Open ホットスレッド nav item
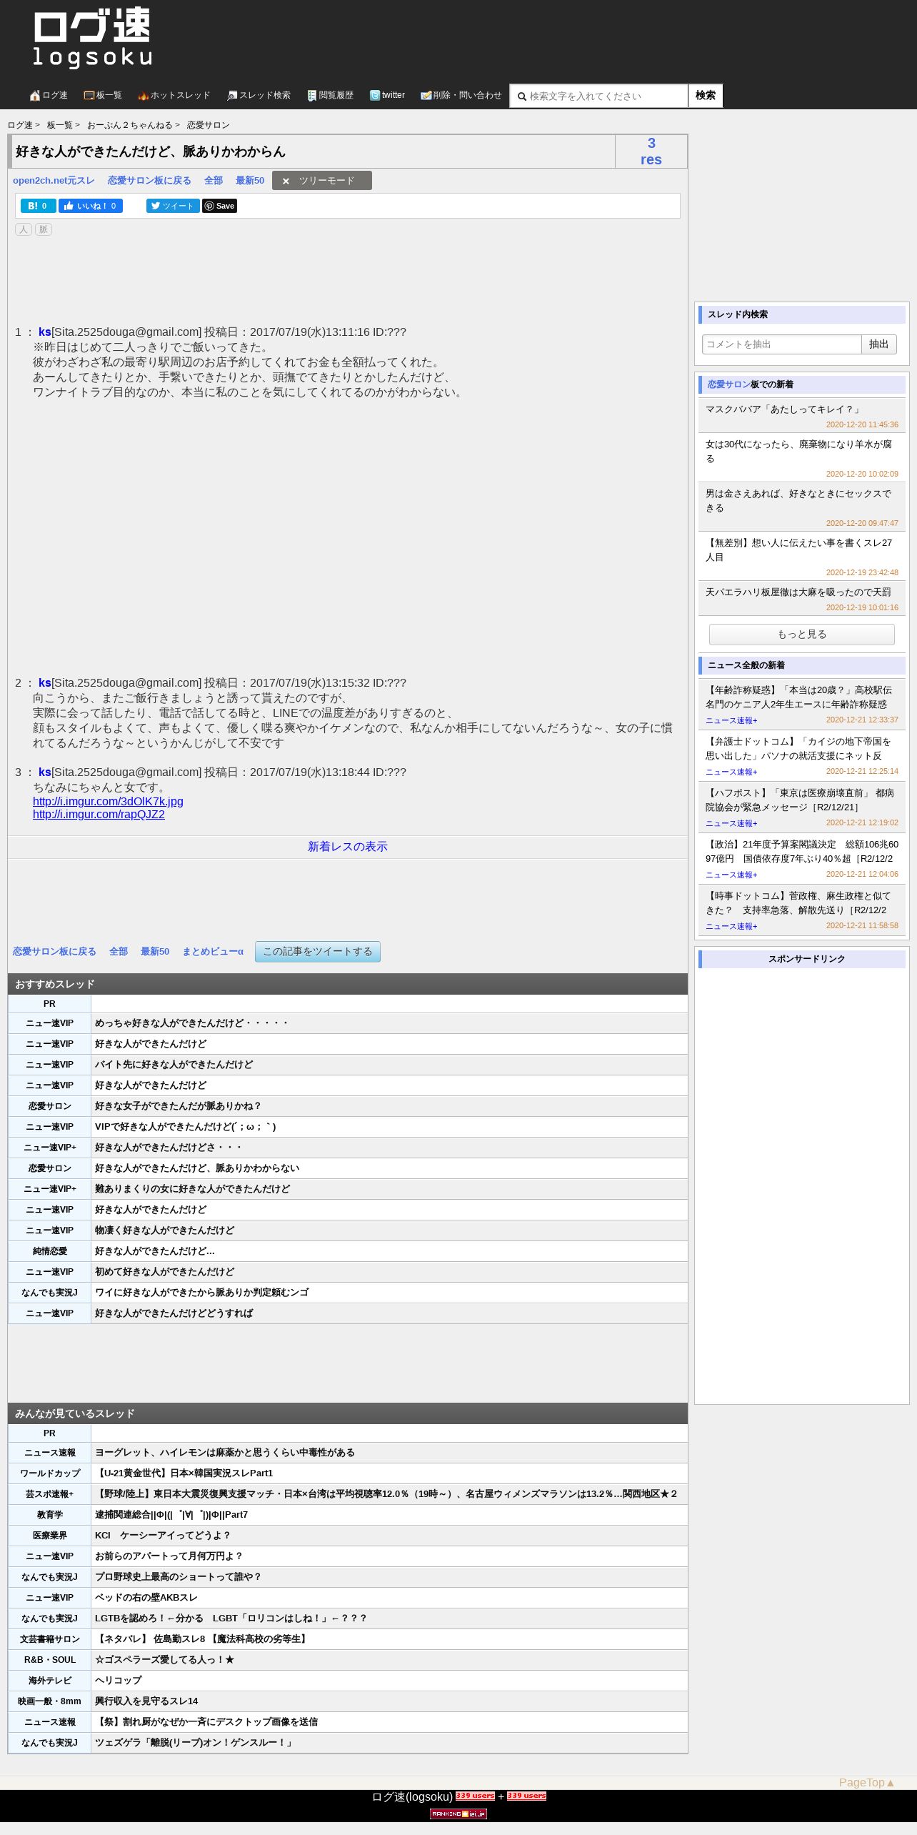This screenshot has width=917, height=1835. [x=174, y=95]
